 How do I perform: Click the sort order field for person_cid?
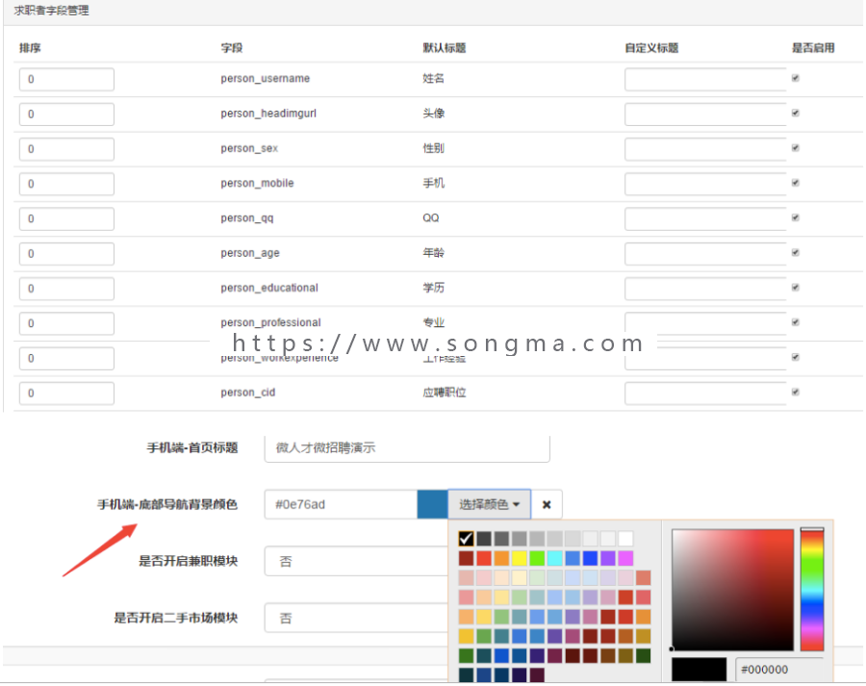pyautogui.click(x=66, y=394)
